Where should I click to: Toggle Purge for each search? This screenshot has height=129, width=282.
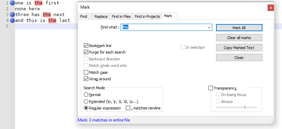click(x=86, y=52)
